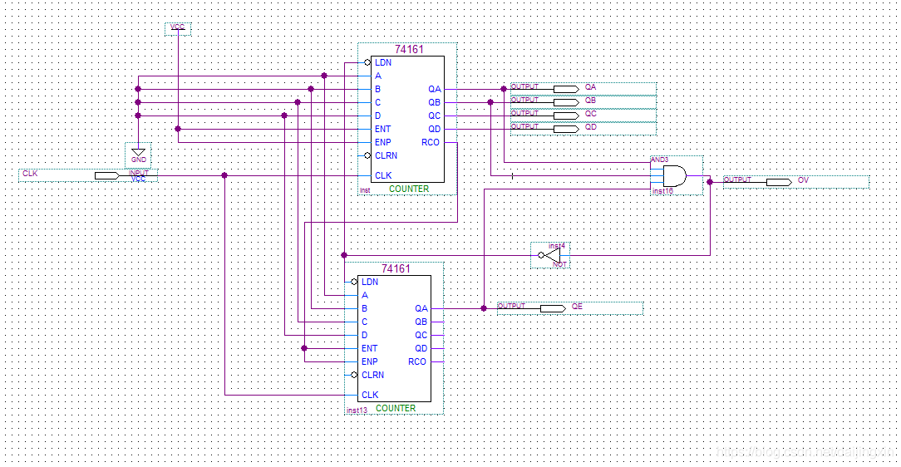Select the inst4 instance label
901x467 pixels.
coord(557,246)
